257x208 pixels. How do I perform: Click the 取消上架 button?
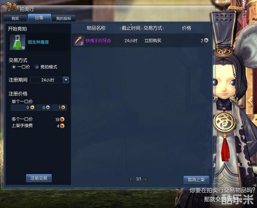click(x=196, y=180)
